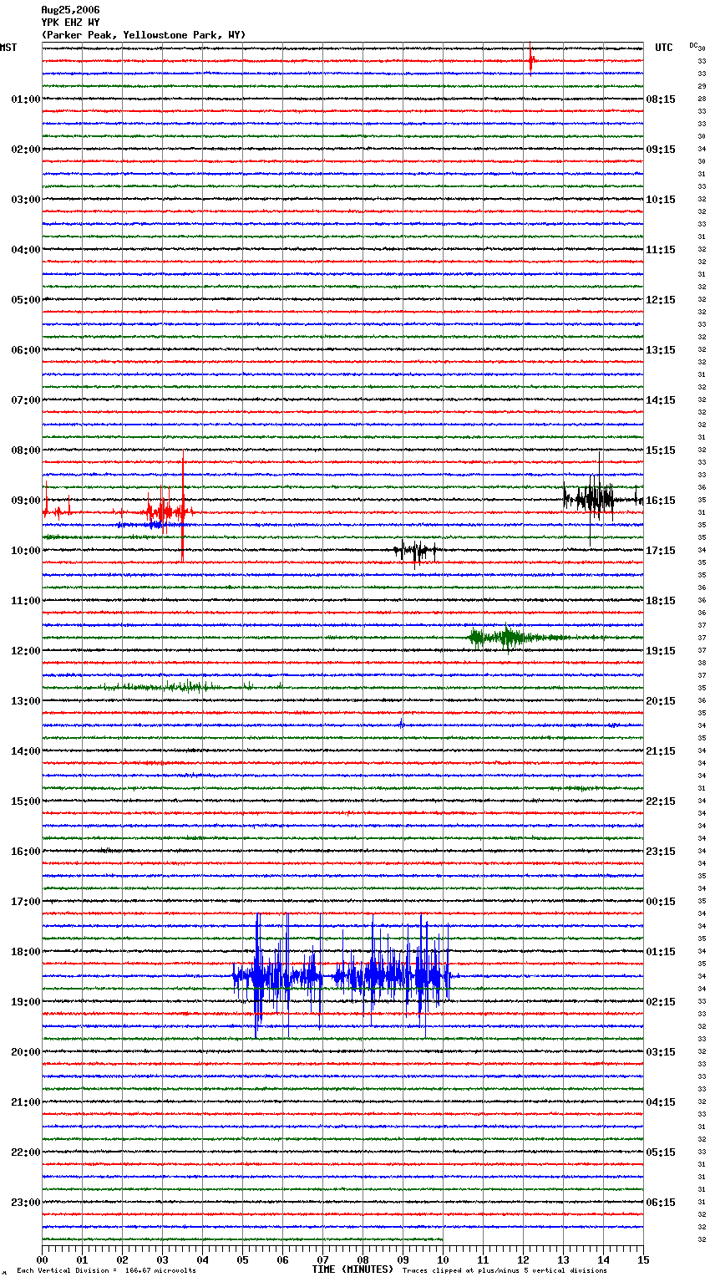
Task: Select the 19:15 UTC time label
Action: [x=661, y=651]
